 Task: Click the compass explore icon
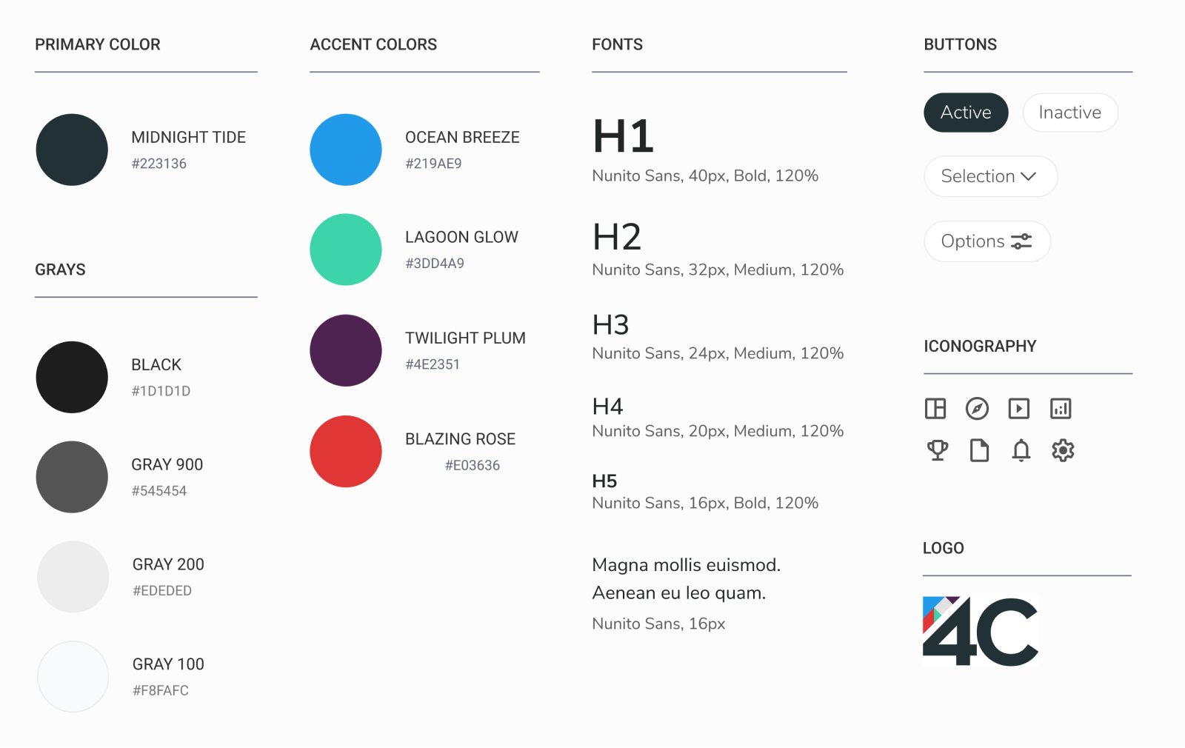[977, 409]
